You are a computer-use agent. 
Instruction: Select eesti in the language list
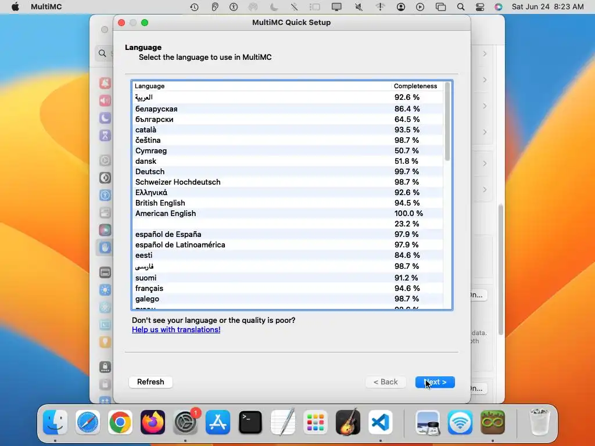click(288, 256)
